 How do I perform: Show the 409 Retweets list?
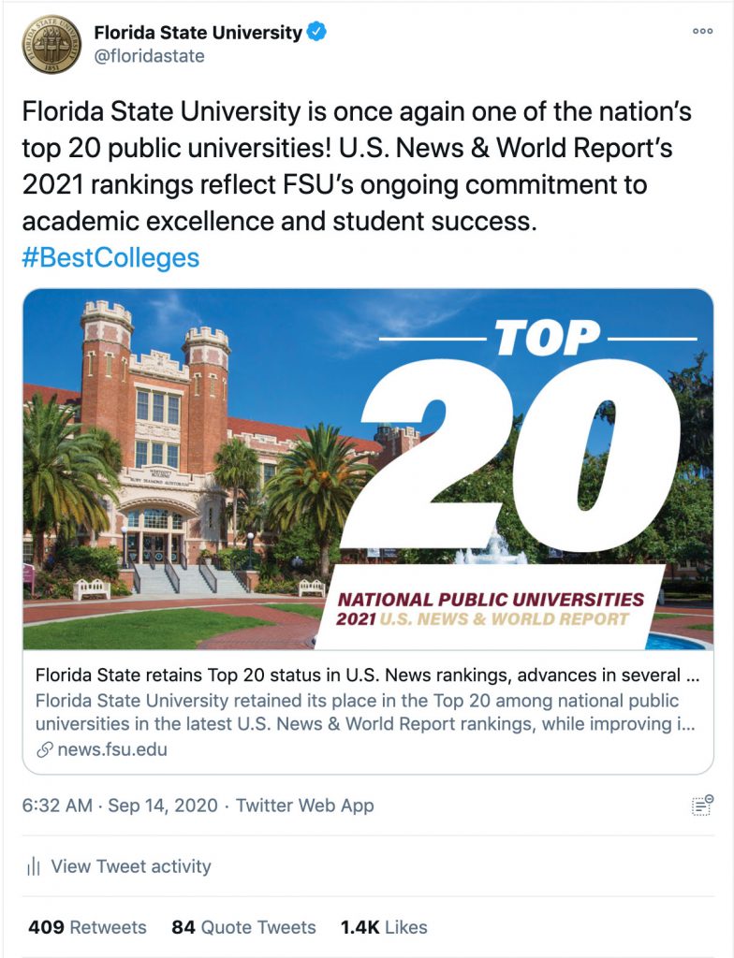(87, 927)
